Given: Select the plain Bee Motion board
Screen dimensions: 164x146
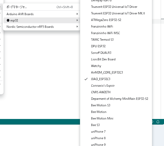Looking at the screenshot, I should point(116,112).
